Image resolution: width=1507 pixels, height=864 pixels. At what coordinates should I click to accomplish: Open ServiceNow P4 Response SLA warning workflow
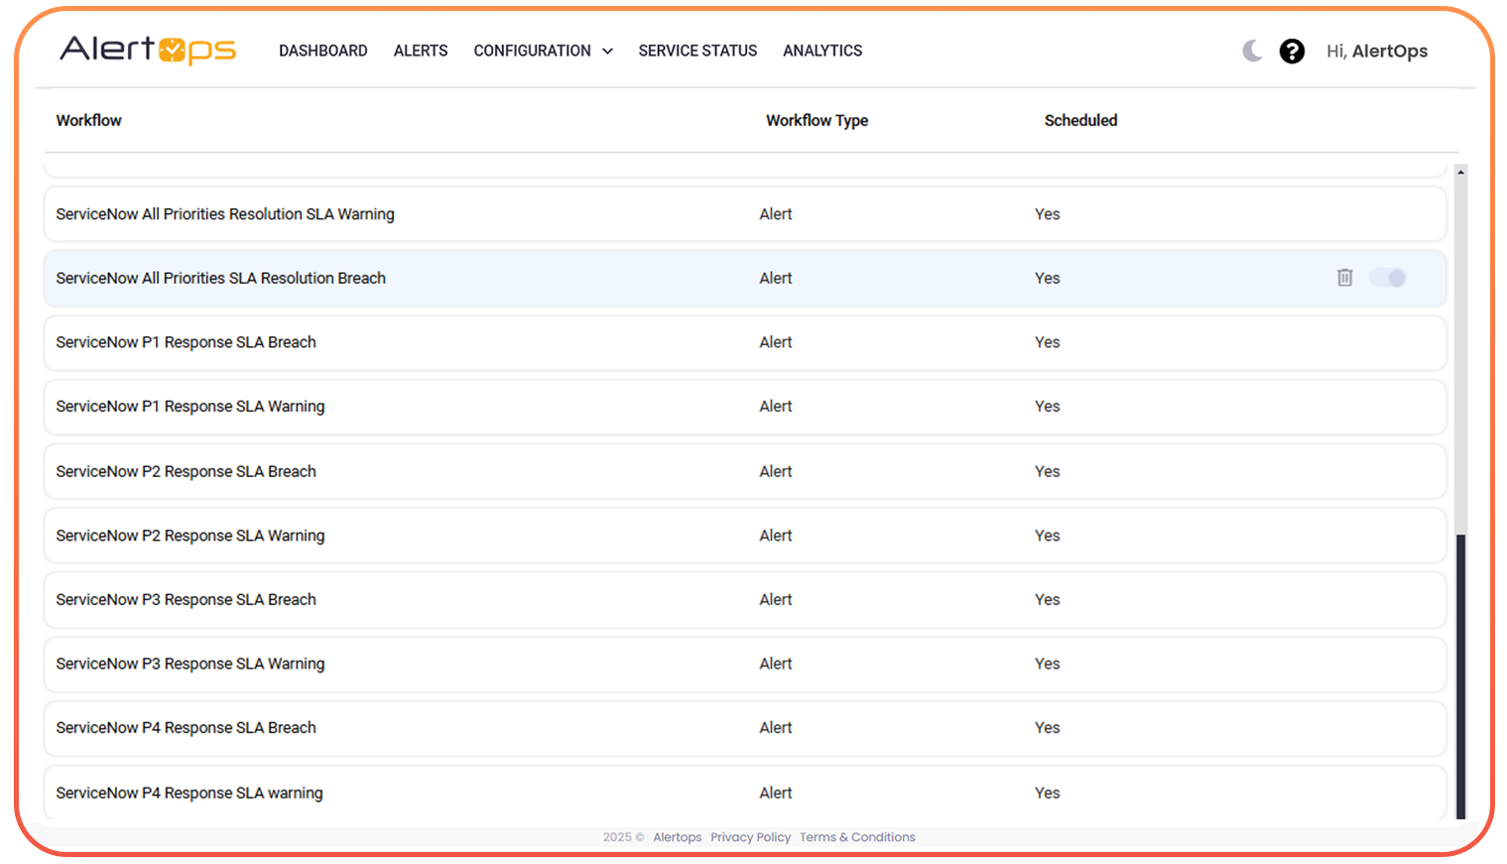click(188, 793)
